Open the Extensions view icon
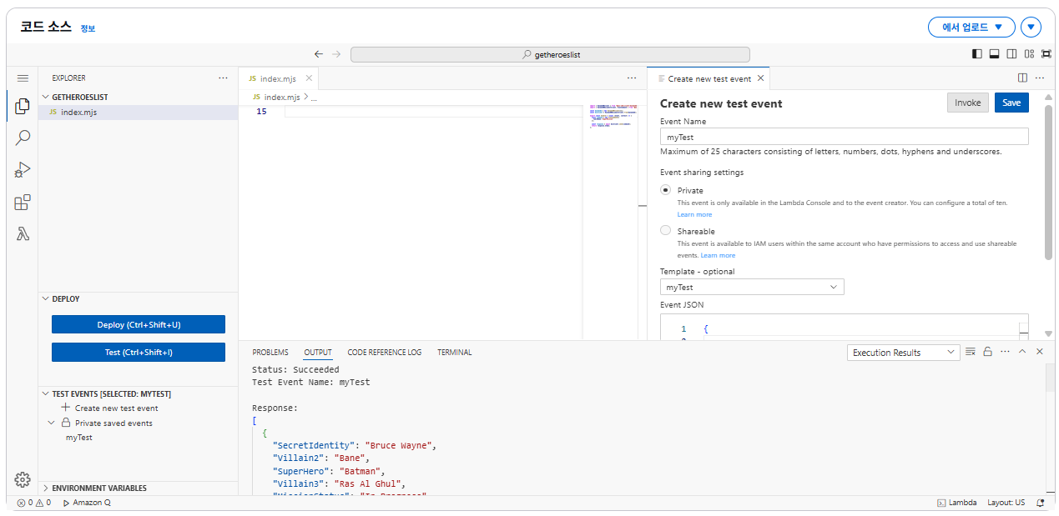Viewport: 1059px width, 516px height. point(23,203)
